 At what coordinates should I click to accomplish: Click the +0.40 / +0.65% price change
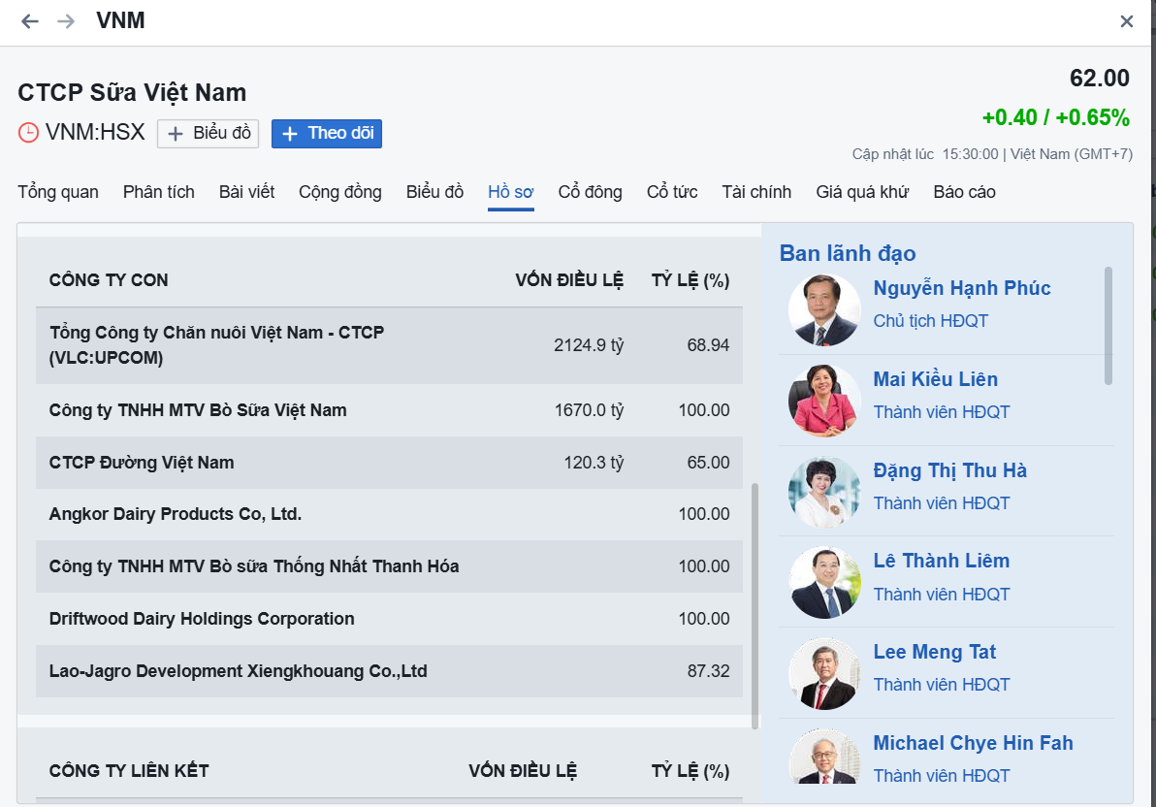(1056, 117)
